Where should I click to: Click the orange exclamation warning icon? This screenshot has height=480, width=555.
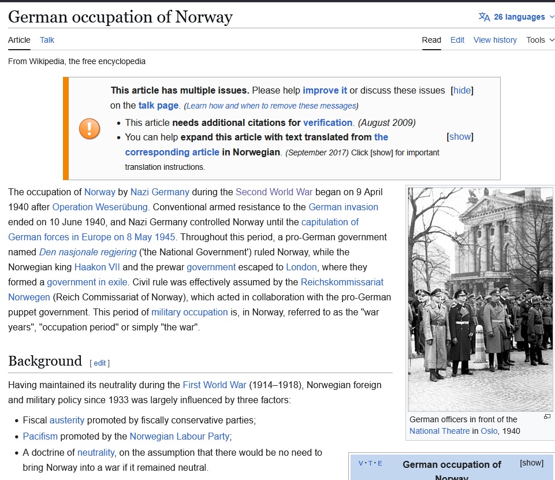(89, 128)
